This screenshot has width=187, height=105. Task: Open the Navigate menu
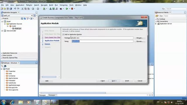[x=44, y=5]
